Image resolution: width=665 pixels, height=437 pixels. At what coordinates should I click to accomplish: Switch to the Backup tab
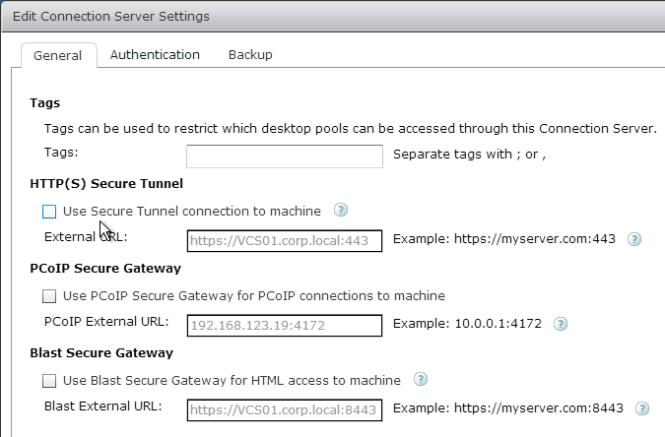250,55
